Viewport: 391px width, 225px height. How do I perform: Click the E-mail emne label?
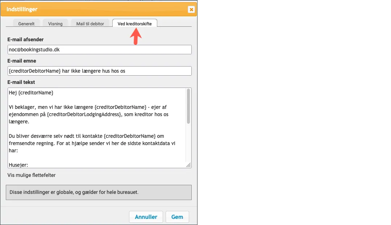pos(22,61)
